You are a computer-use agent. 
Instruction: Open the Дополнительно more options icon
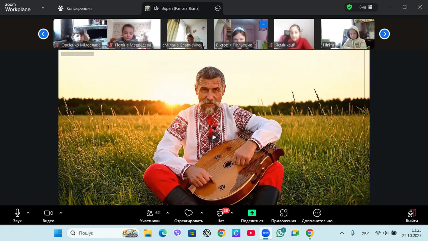tap(317, 213)
